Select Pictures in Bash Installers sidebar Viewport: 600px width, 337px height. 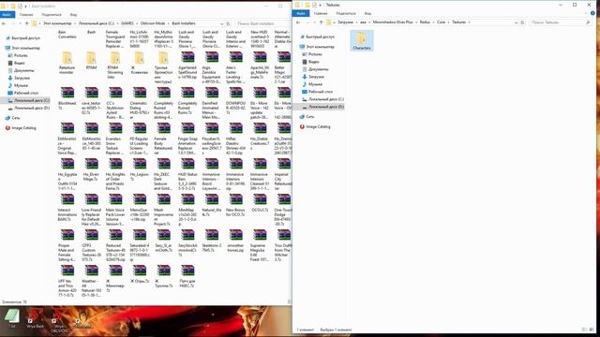coord(17,55)
